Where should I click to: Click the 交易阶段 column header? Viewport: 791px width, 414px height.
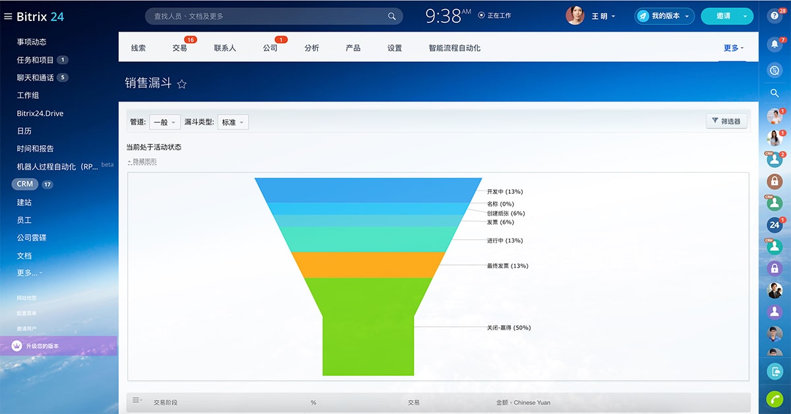pyautogui.click(x=165, y=402)
